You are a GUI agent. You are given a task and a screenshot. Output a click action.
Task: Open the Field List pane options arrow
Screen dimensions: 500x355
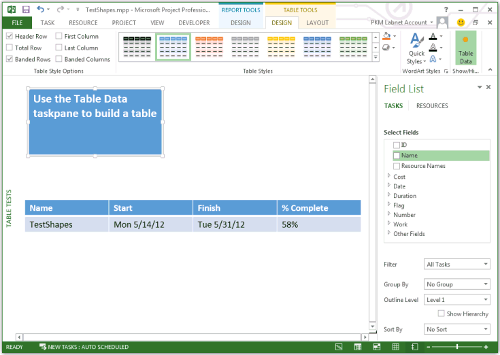click(480, 87)
